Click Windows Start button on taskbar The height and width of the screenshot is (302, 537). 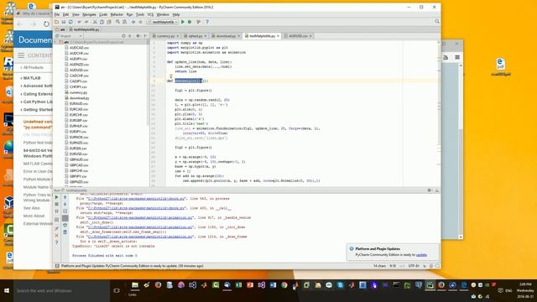pyautogui.click(x=7, y=291)
